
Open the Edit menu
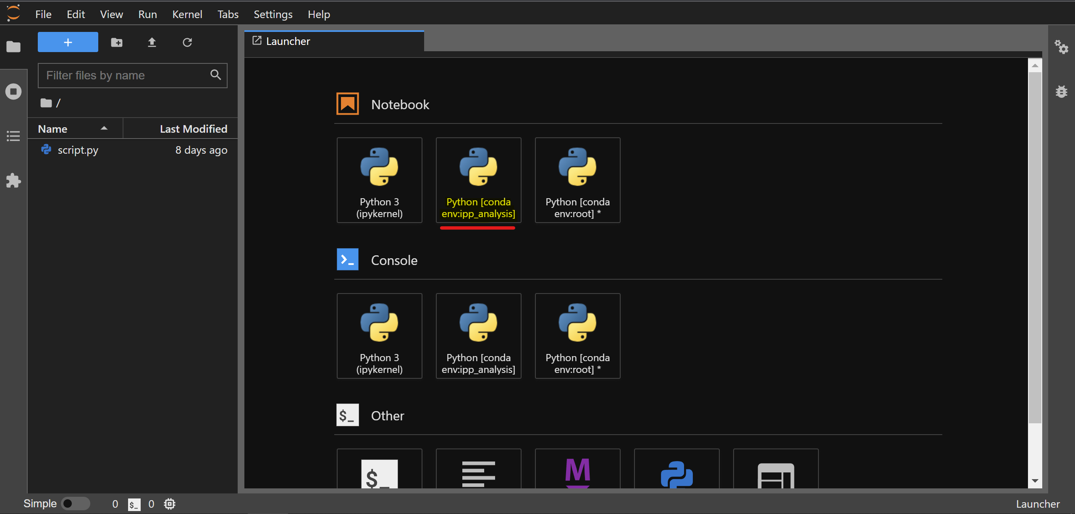click(76, 14)
